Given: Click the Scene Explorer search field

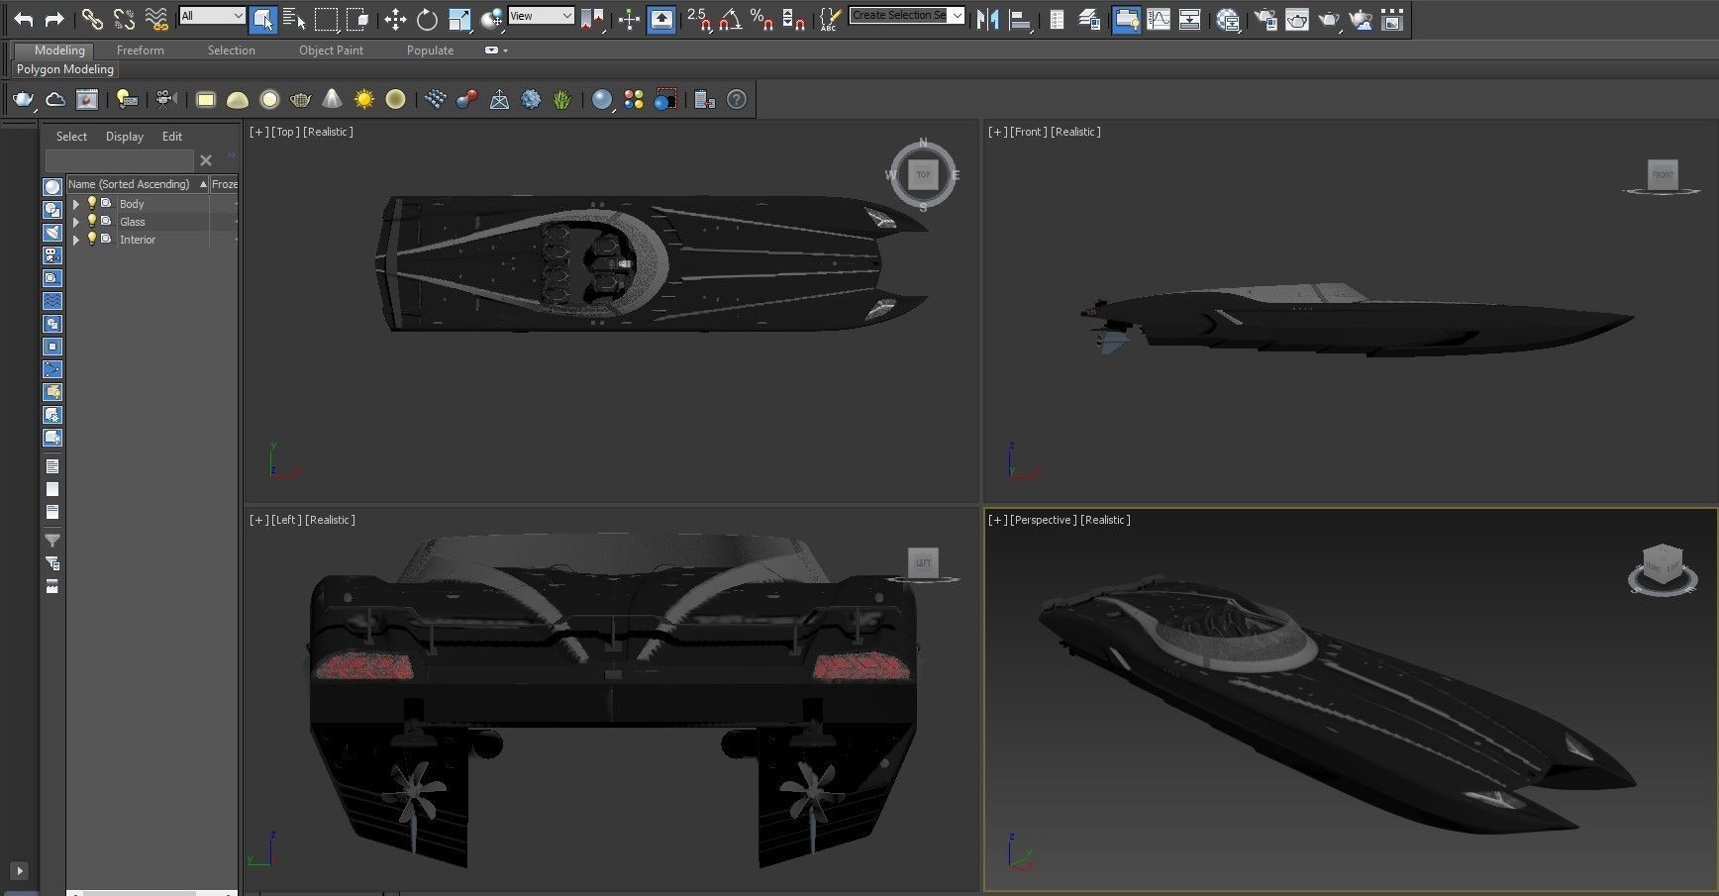Looking at the screenshot, I should 119,159.
